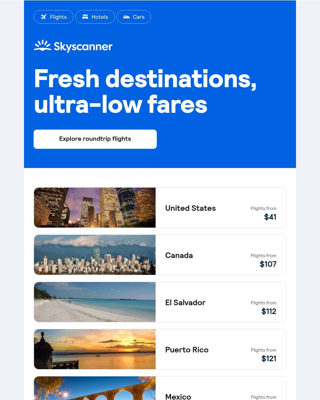This screenshot has height=400, width=320.
Task: Open the Puerto Rico sunset photo
Action: (x=95, y=349)
